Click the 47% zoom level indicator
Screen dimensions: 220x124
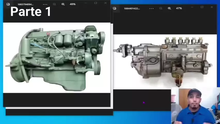click(179, 8)
